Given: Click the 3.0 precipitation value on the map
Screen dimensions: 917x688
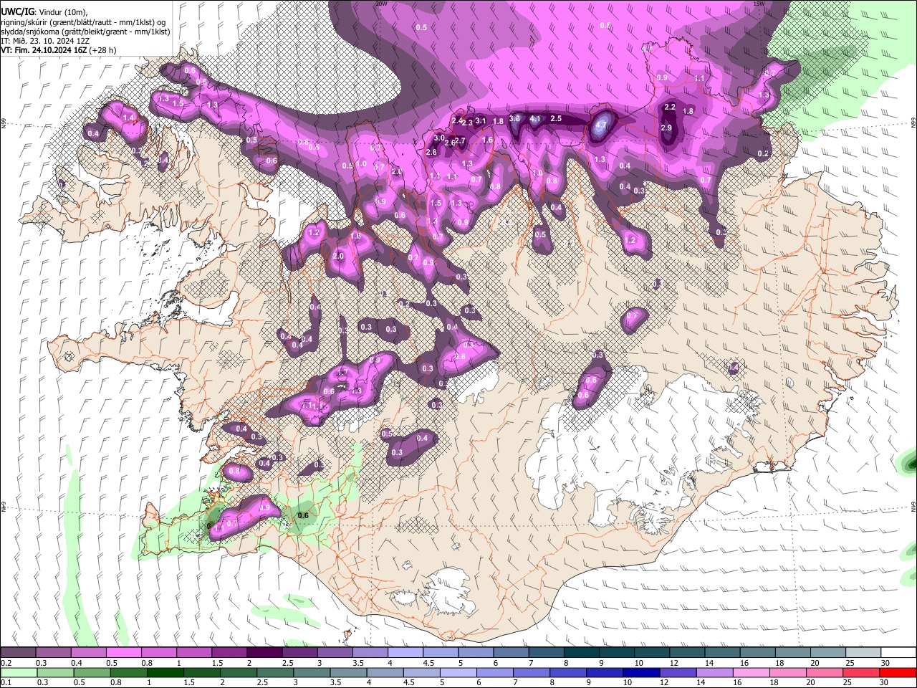Looking at the screenshot, I should click(x=439, y=138).
